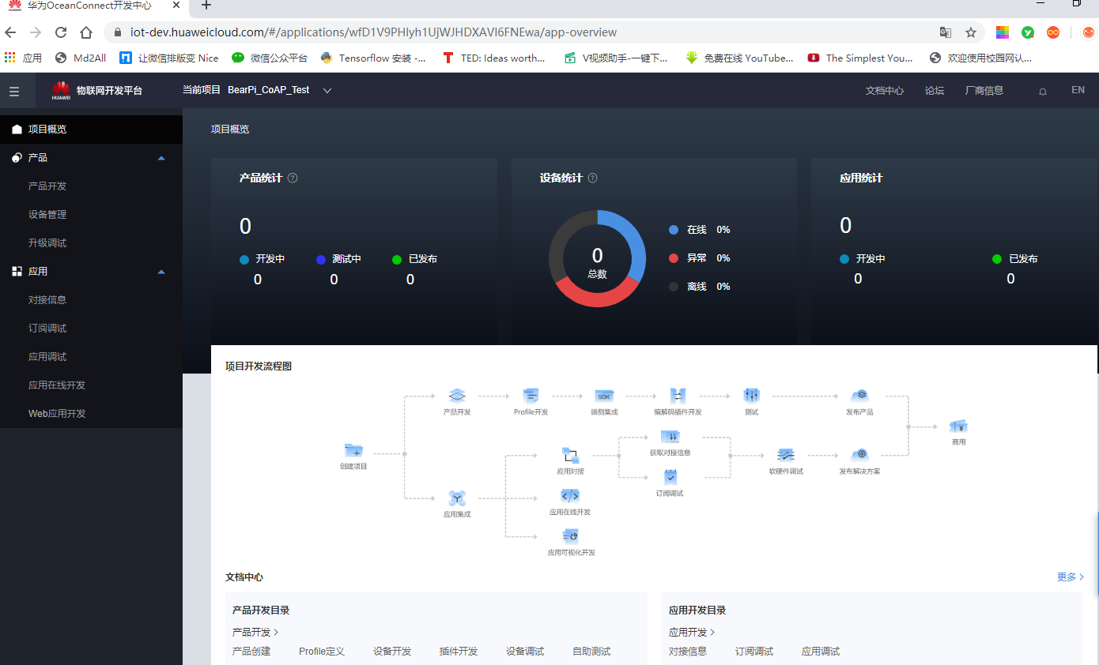This screenshot has width=1099, height=665.
Task: Open the 应用在线开发 flowchart icon
Action: pyautogui.click(x=570, y=496)
